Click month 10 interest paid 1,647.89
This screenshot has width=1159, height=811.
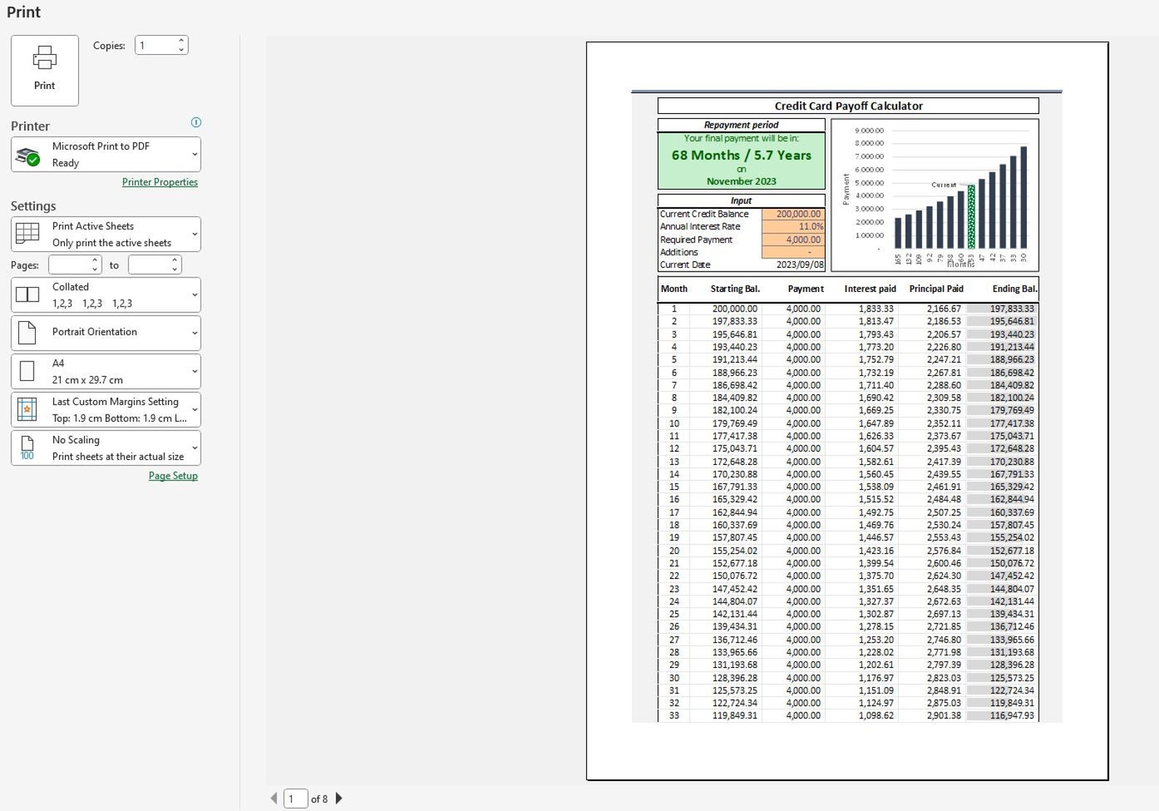[x=876, y=423]
